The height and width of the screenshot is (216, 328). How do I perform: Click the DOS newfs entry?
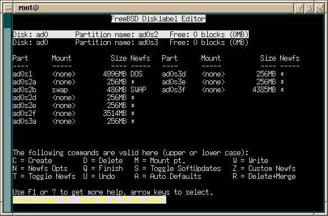coord(136,74)
